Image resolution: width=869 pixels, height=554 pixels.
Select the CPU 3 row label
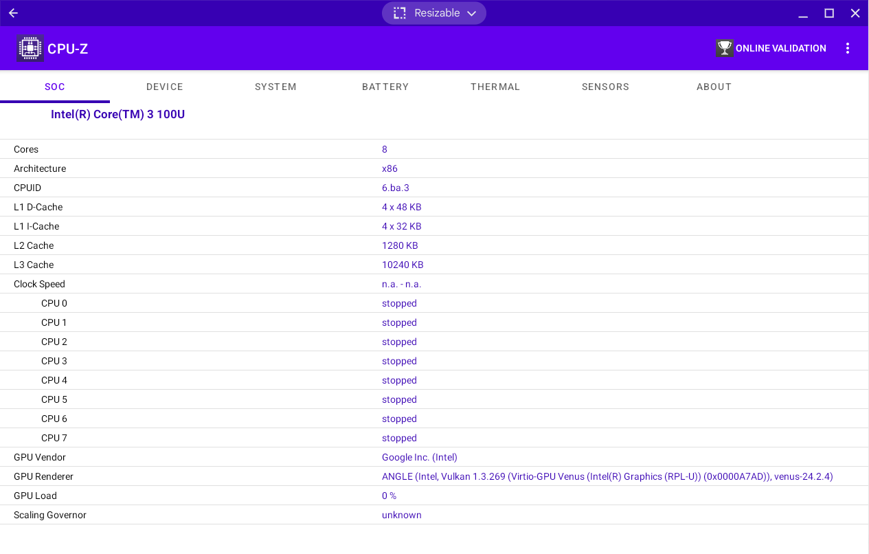click(x=54, y=361)
